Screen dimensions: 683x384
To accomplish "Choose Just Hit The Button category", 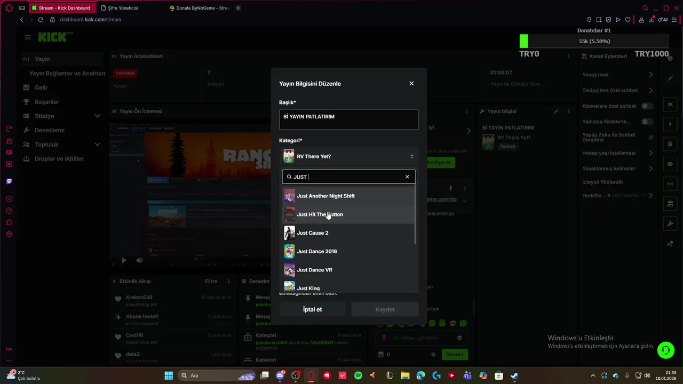I will (348, 214).
